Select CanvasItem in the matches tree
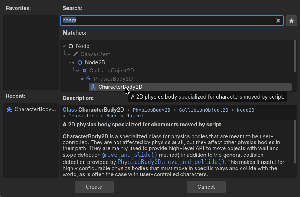Image resolution: width=300 pixels, height=197 pixels. (x=95, y=54)
